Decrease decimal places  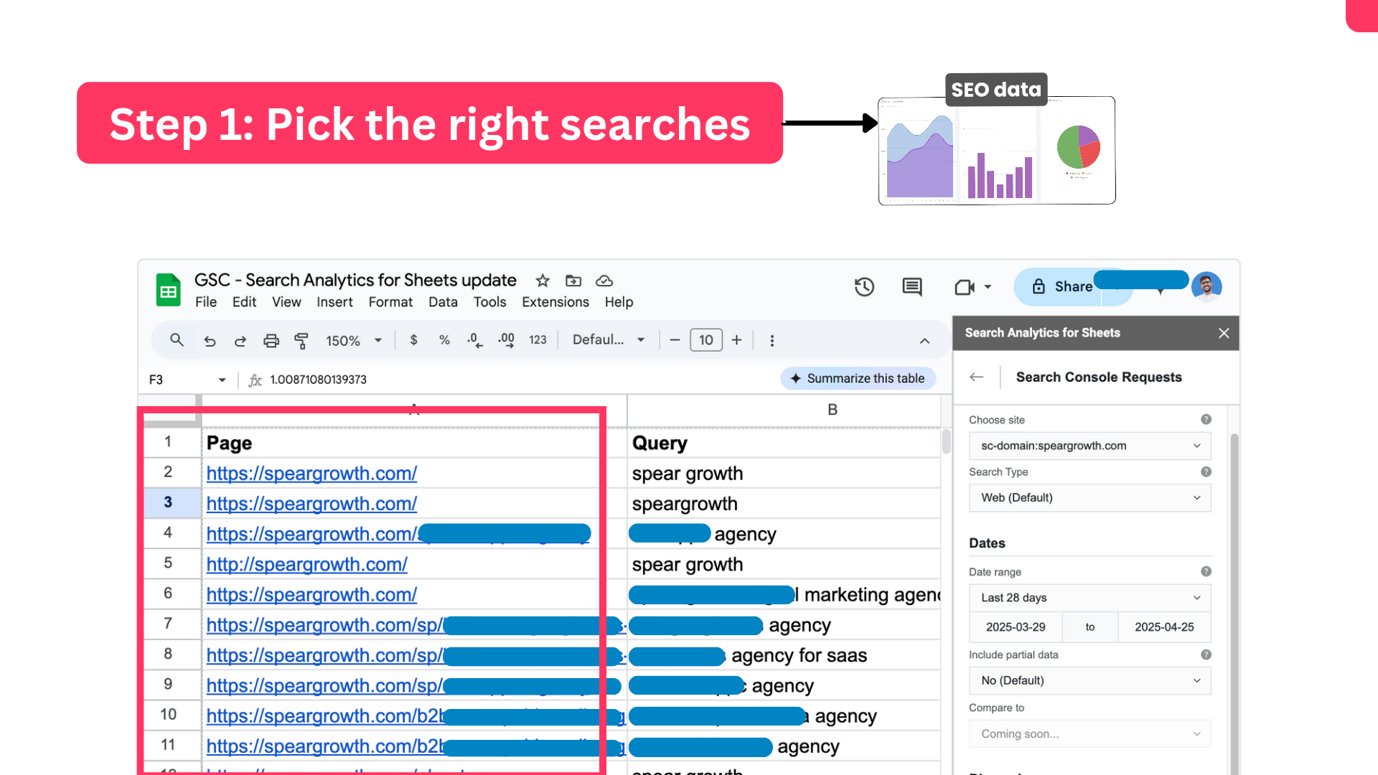(474, 340)
